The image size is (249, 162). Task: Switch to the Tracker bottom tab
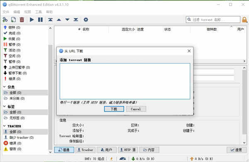coord(85,150)
